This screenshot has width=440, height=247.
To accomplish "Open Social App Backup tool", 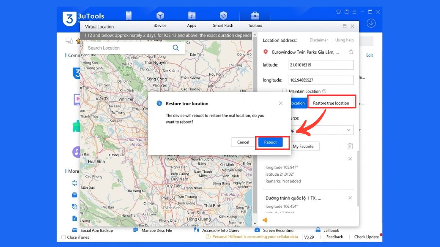I will (x=92, y=230).
